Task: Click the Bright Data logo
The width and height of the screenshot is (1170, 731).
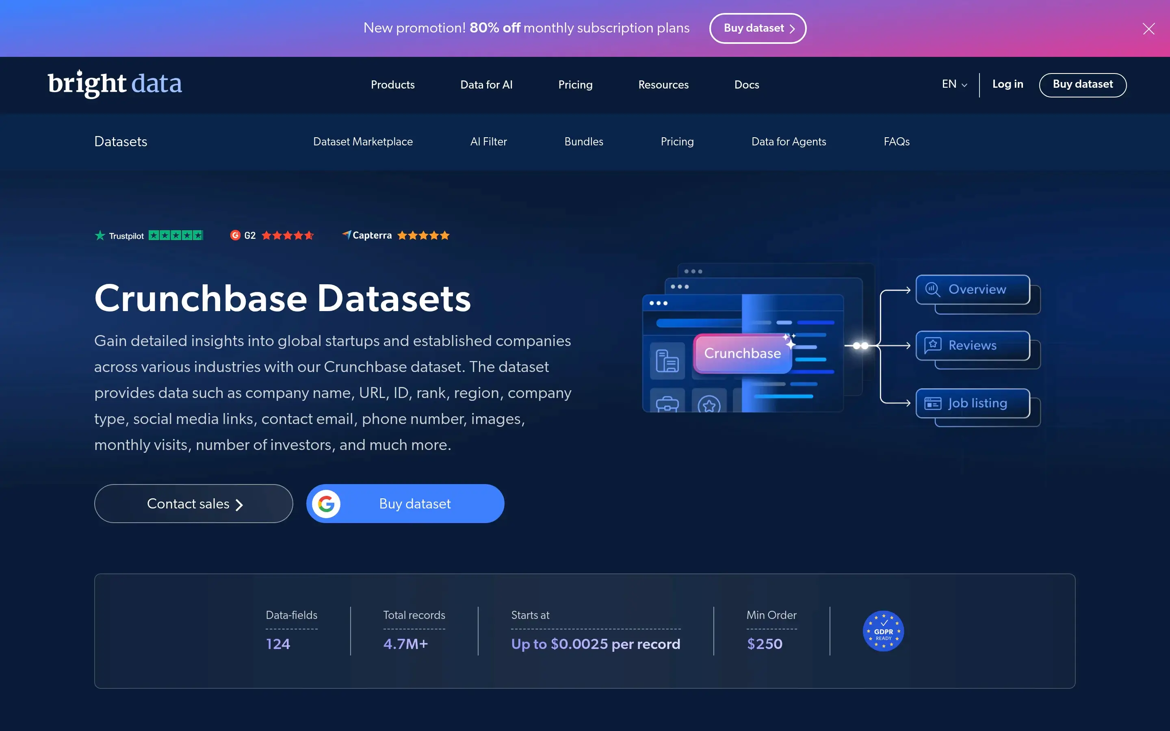Action: [115, 84]
